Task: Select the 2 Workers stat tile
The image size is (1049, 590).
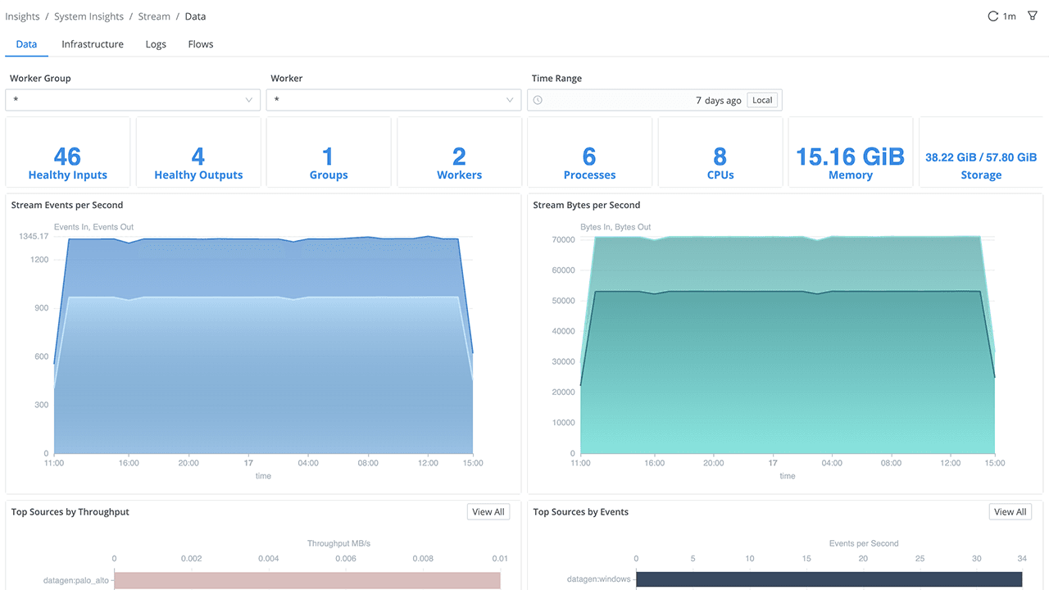Action: [459, 152]
